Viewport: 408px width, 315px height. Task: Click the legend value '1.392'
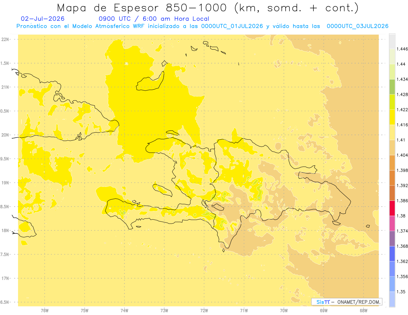coord(403,186)
